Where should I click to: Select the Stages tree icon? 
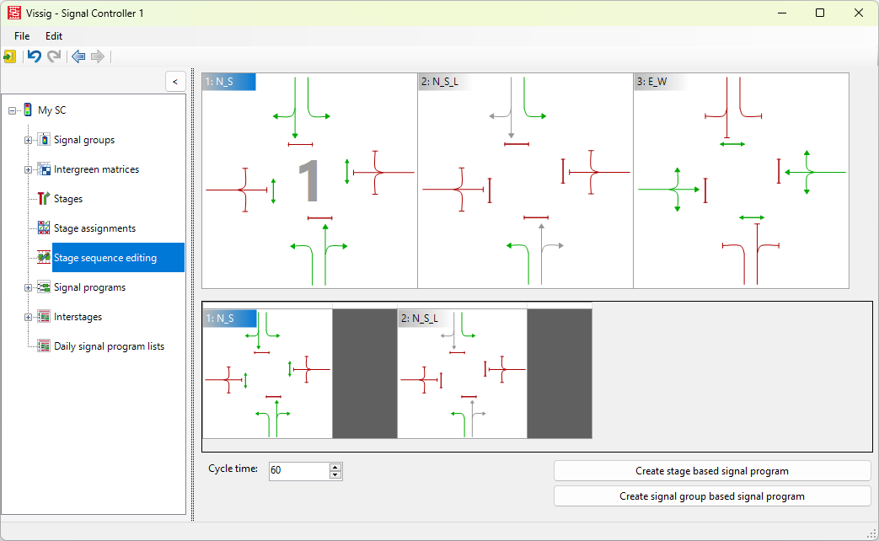(44, 199)
